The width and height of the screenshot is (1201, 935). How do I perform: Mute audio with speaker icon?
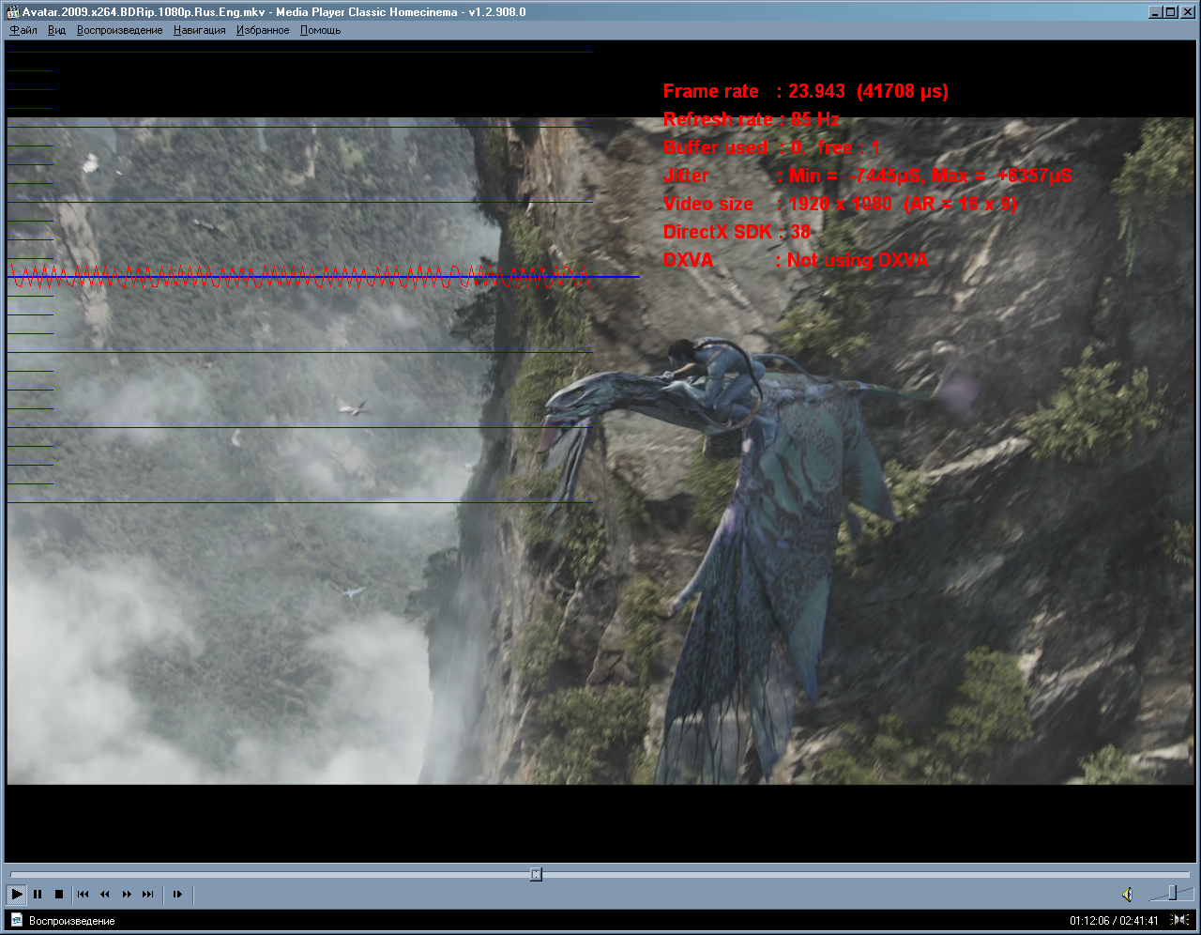point(1127,895)
